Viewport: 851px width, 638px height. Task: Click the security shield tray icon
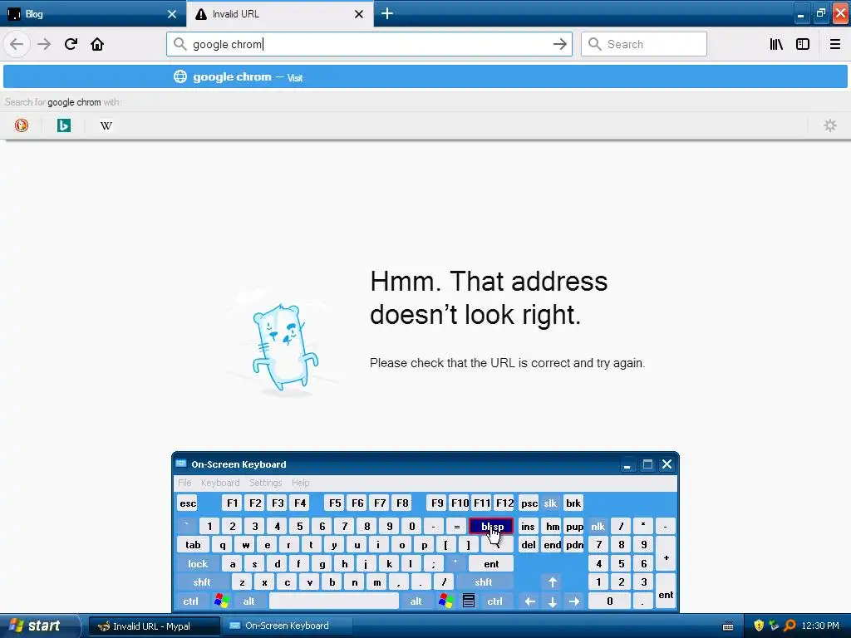click(x=758, y=626)
